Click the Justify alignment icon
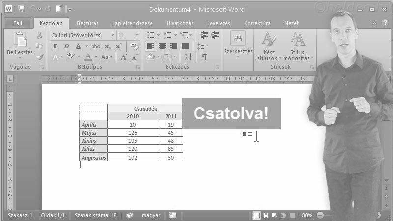 (185, 46)
